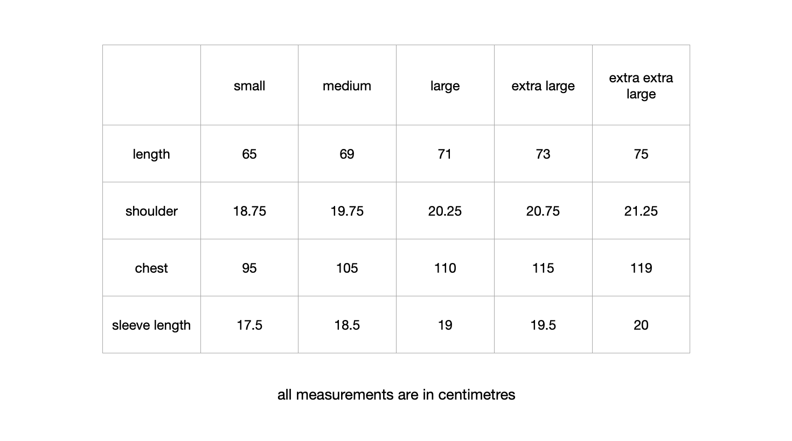Click the "length" row label
This screenshot has height=441, width=792.
[x=151, y=154]
